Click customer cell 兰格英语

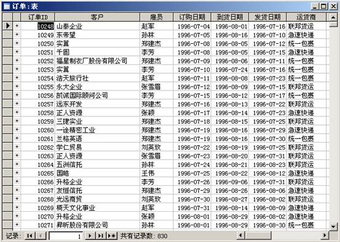coord(97,139)
